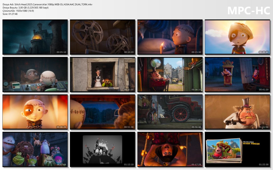Click the blonde girl against sky thumbnail

click(237, 37)
